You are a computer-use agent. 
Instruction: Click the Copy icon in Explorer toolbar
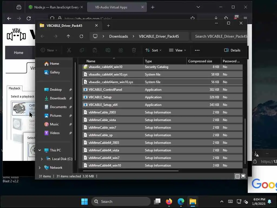tap(82, 50)
